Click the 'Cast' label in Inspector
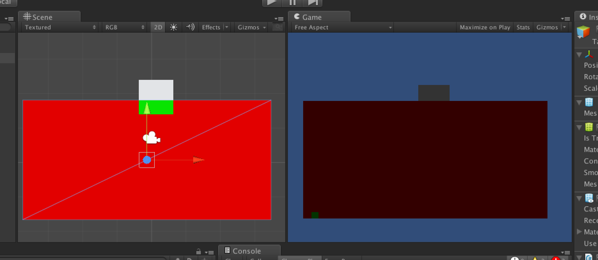 pos(591,209)
